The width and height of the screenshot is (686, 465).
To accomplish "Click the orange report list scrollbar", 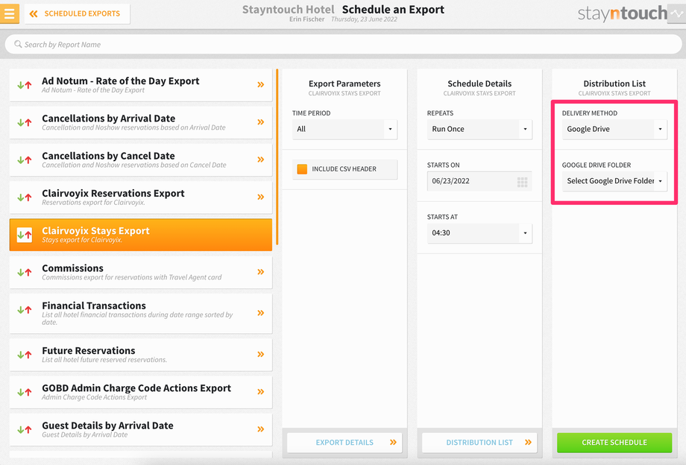I will point(277,156).
